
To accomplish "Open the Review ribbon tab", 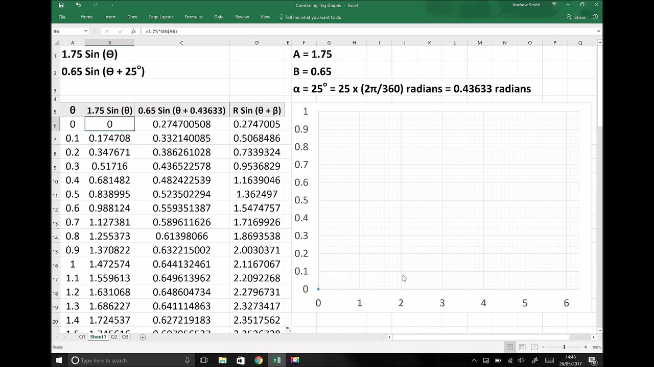I will tap(242, 17).
